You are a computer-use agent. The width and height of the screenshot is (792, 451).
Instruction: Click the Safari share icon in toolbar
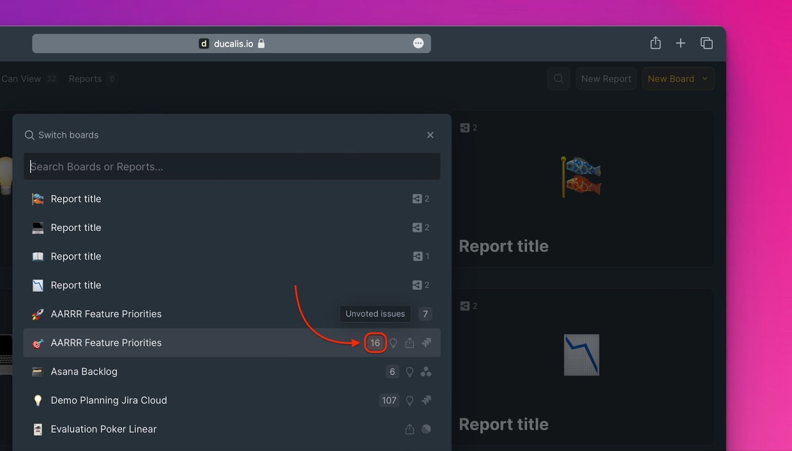click(x=655, y=44)
